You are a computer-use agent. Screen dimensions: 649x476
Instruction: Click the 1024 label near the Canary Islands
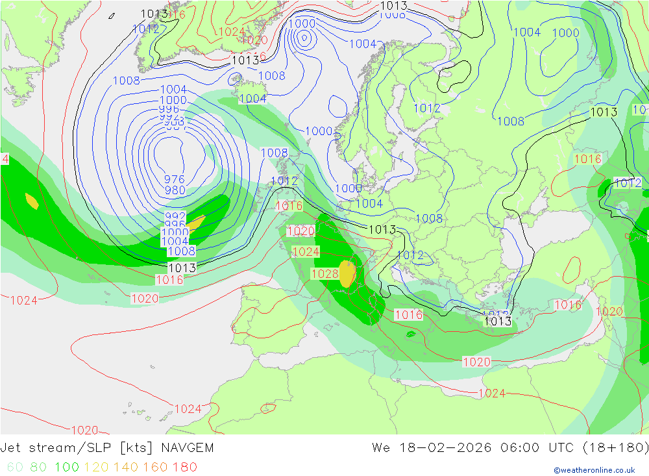pyautogui.click(x=188, y=409)
